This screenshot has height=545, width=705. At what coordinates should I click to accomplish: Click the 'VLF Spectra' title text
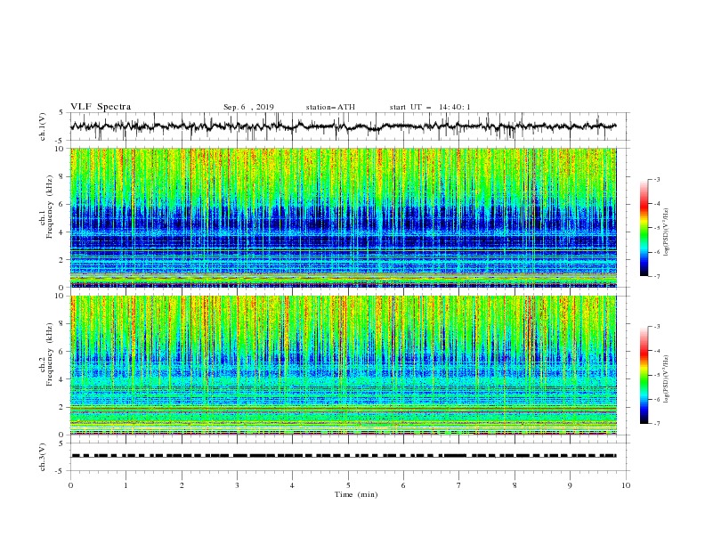[x=101, y=107]
